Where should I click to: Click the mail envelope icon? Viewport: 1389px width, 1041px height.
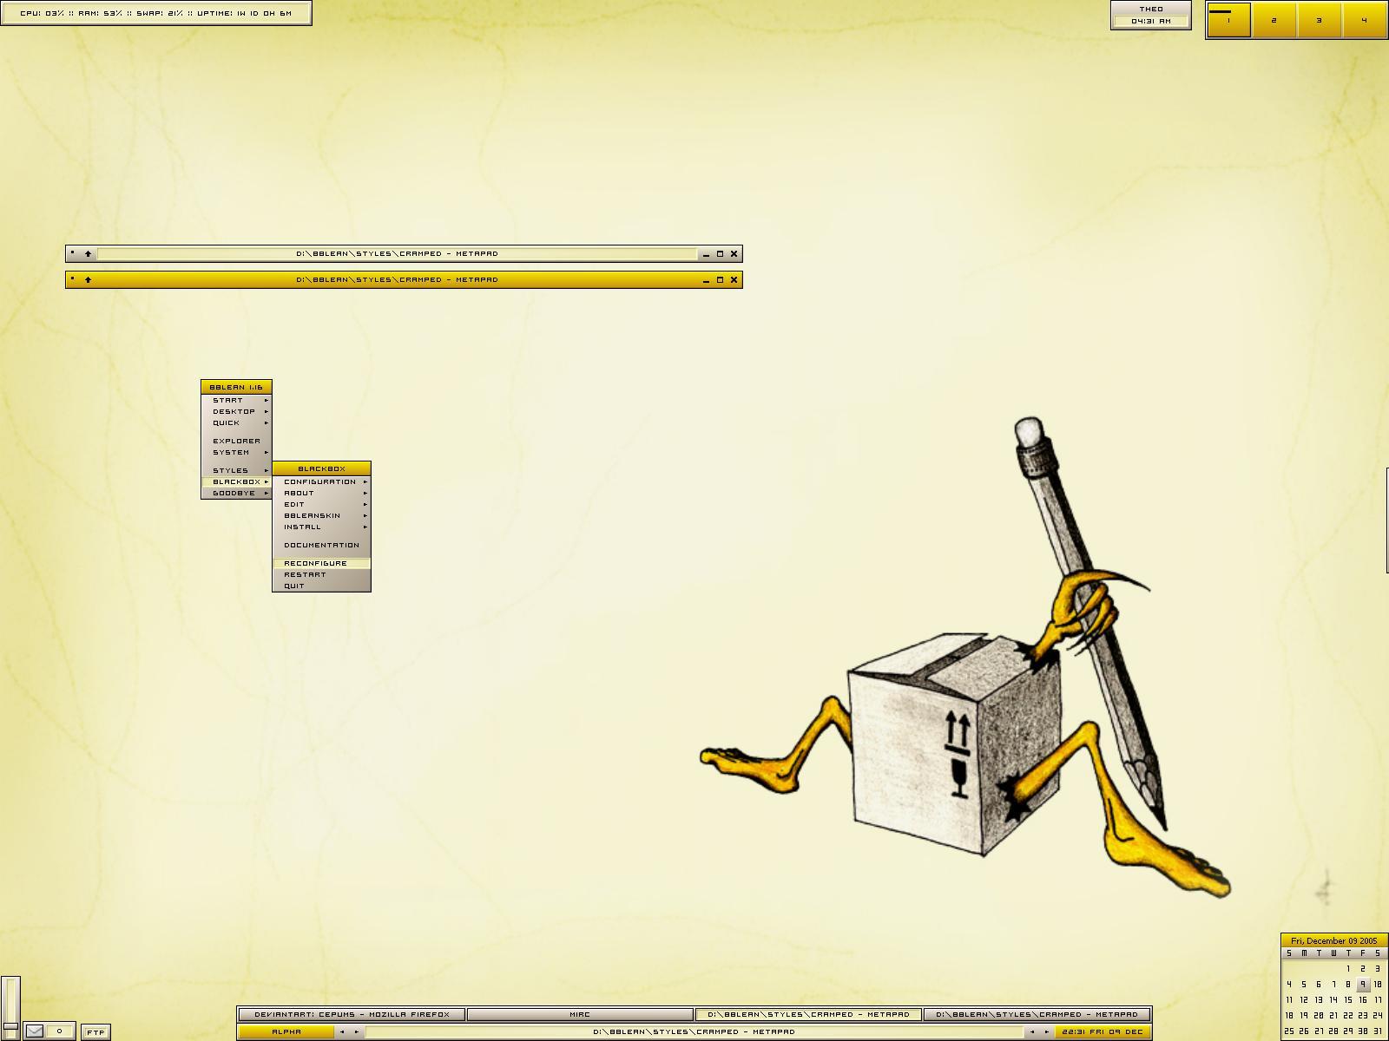click(x=34, y=1031)
